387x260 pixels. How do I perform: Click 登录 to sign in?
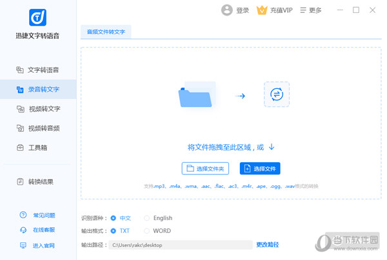[x=243, y=10]
